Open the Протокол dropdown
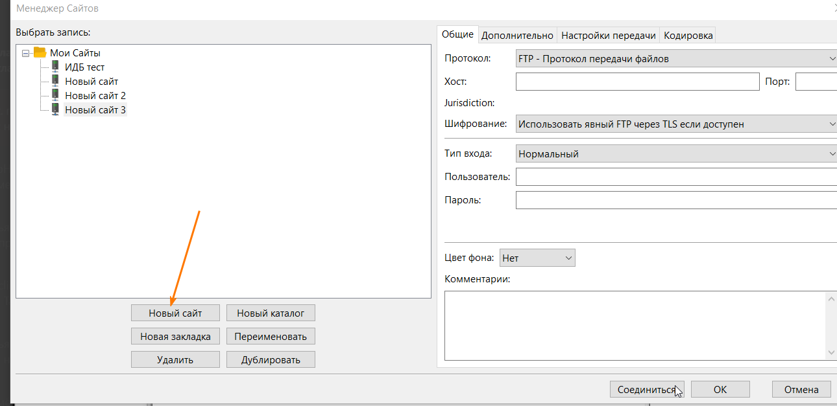This screenshot has height=406, width=837. (x=676, y=59)
